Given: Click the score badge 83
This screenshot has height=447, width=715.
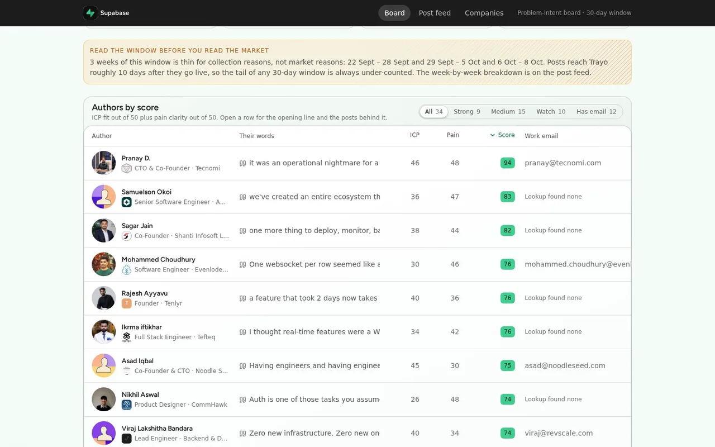Looking at the screenshot, I should [508, 197].
